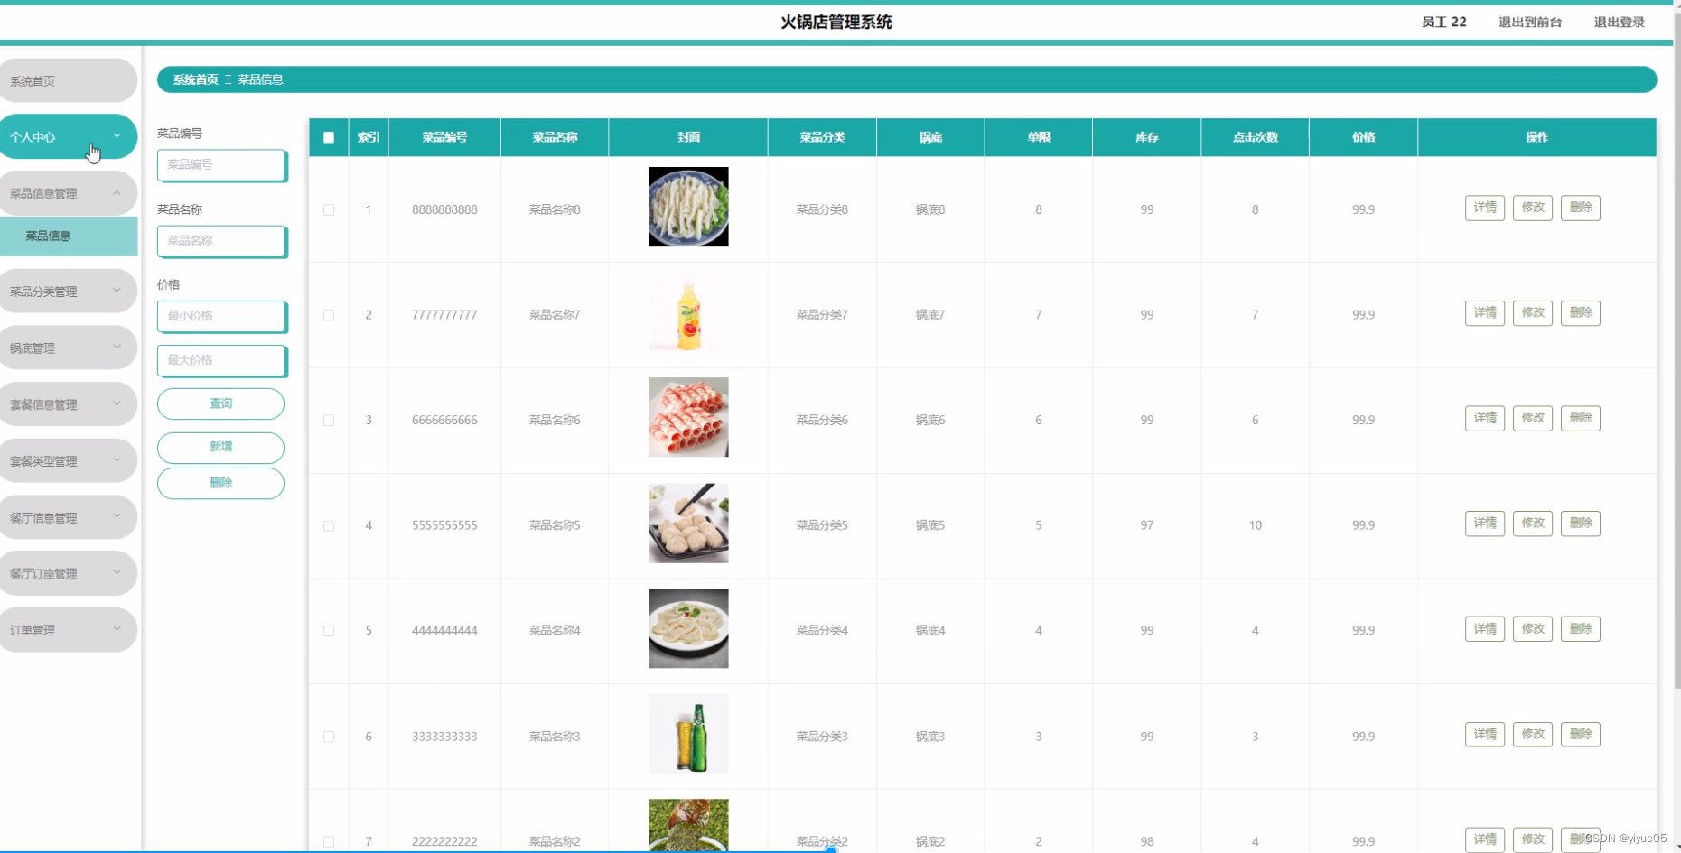
Task: Open juice bottle image of 菜品名称7
Action: pos(688,312)
